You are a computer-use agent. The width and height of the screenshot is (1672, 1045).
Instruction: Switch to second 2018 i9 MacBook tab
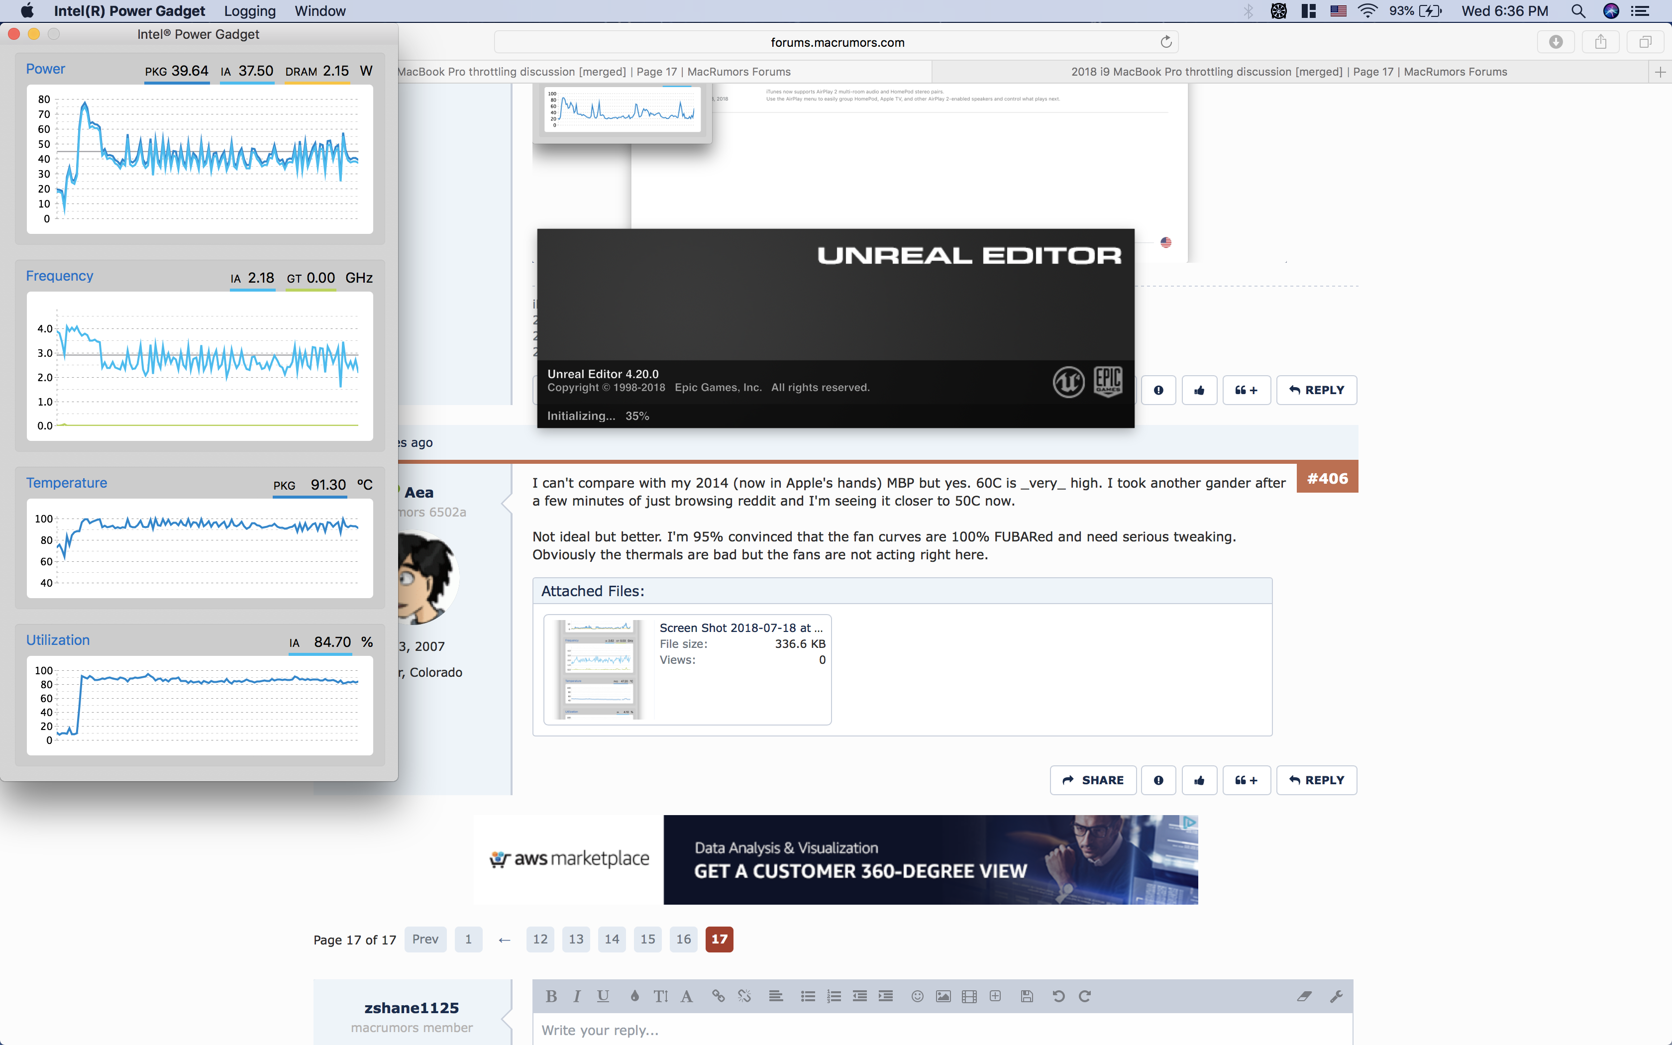click(1289, 72)
